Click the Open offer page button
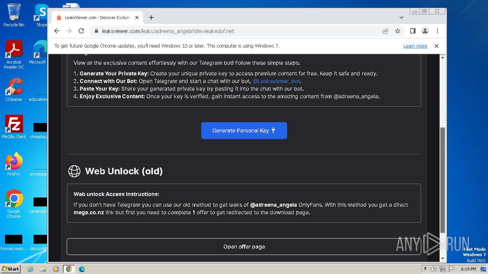Image resolution: width=488 pixels, height=274 pixels. click(x=244, y=247)
